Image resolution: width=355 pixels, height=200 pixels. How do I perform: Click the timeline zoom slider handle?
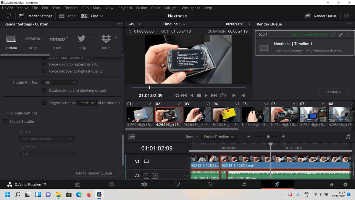(268, 137)
